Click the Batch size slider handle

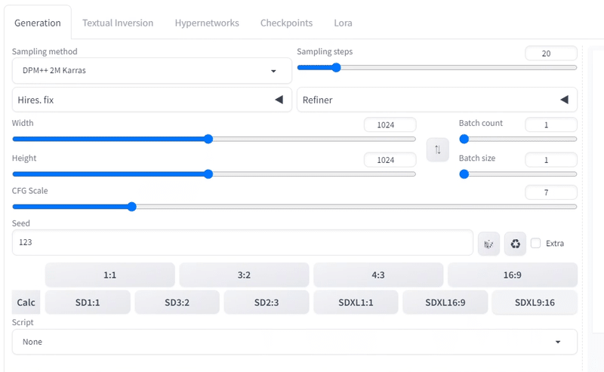tap(464, 174)
